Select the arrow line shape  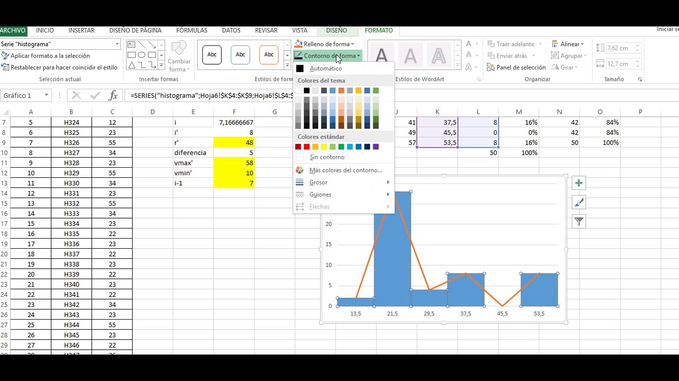[x=152, y=44]
